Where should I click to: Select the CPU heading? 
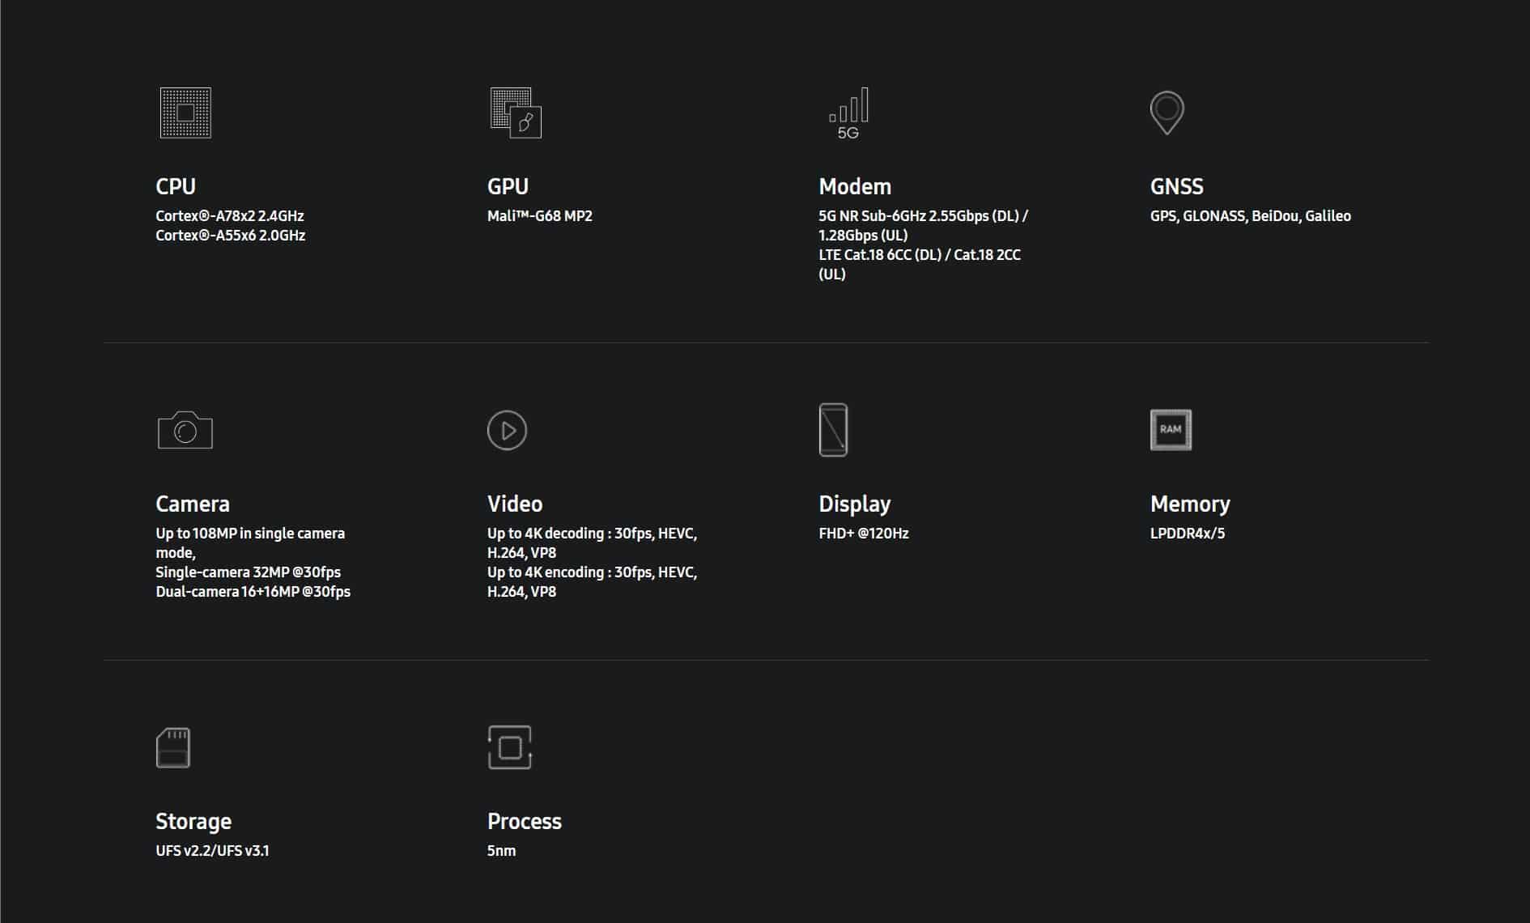(176, 186)
